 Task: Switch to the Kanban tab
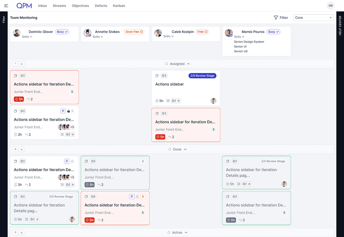click(x=119, y=6)
